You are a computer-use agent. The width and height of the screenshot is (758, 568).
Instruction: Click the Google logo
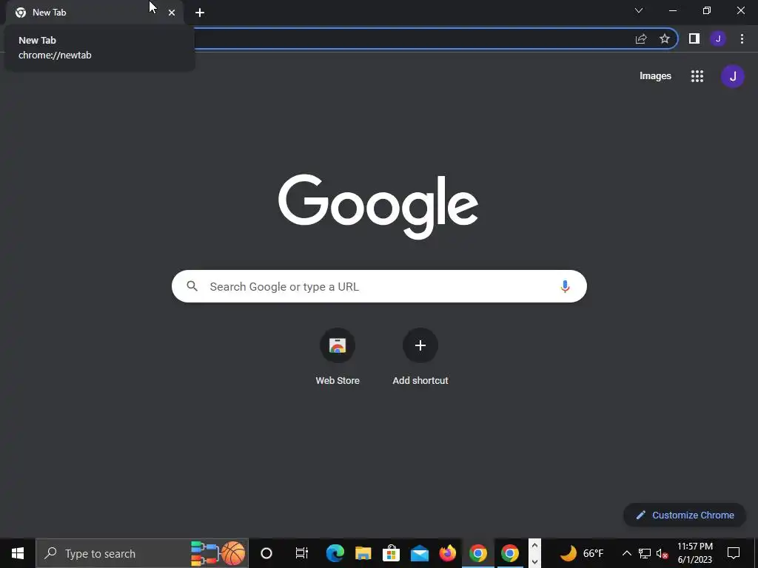(378, 207)
